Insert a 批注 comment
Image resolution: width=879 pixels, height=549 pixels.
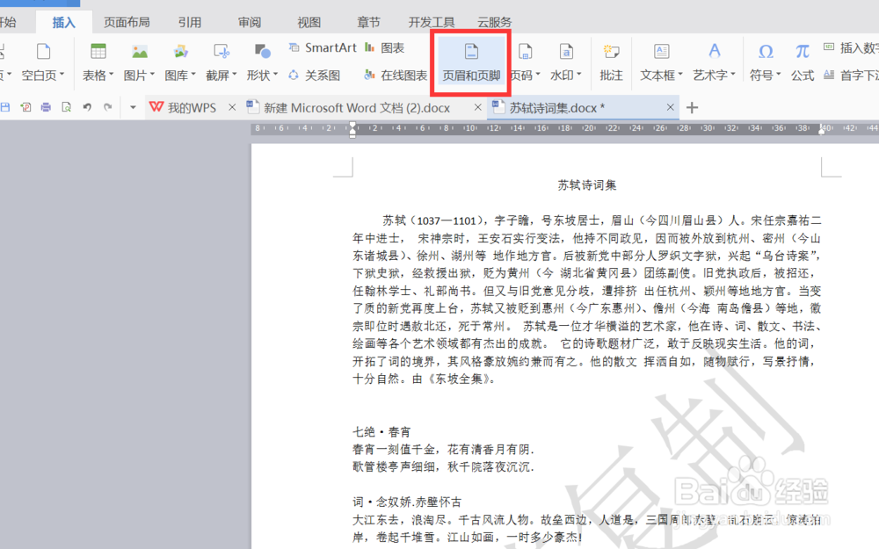(x=611, y=62)
